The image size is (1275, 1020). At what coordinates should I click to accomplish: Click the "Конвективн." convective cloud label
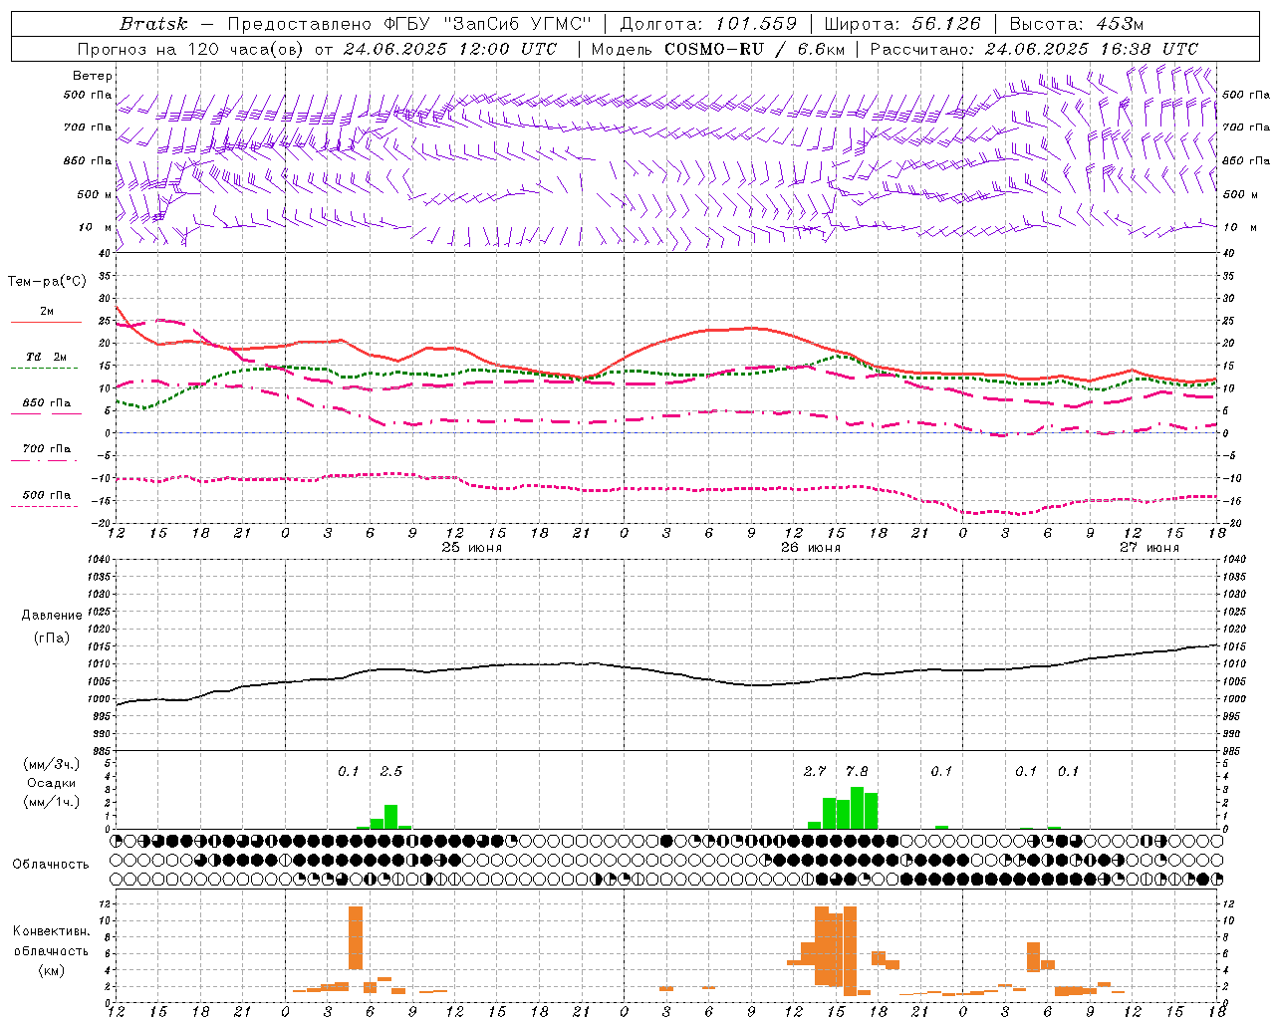[x=52, y=931]
